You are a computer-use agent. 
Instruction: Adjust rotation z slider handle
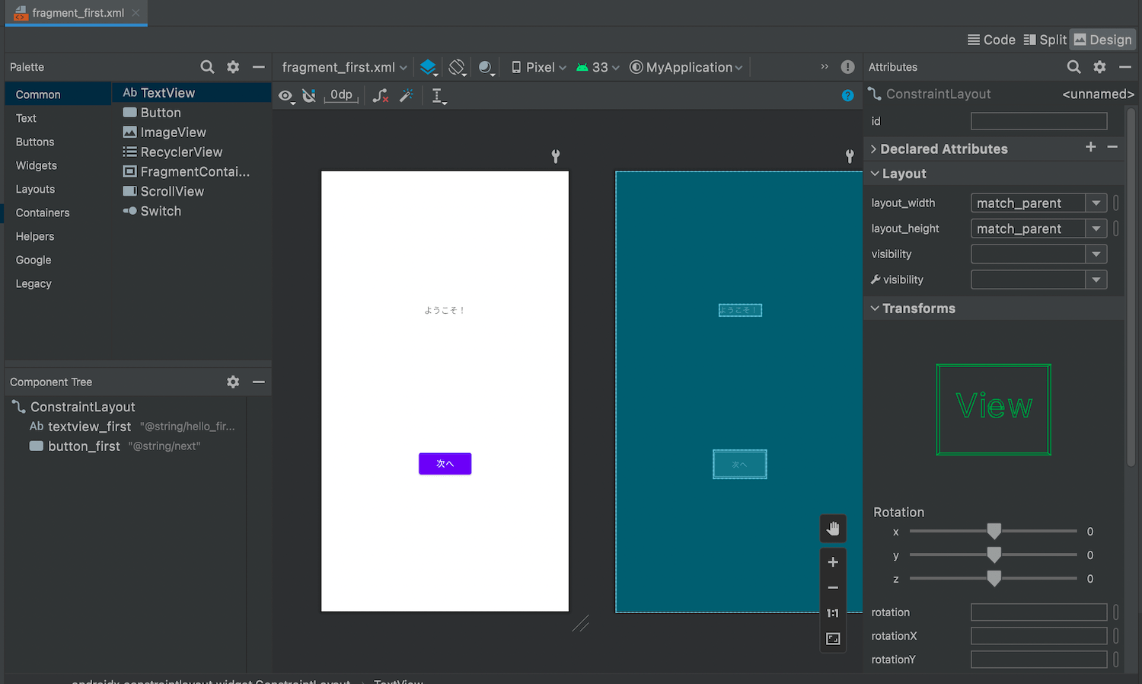tap(994, 578)
